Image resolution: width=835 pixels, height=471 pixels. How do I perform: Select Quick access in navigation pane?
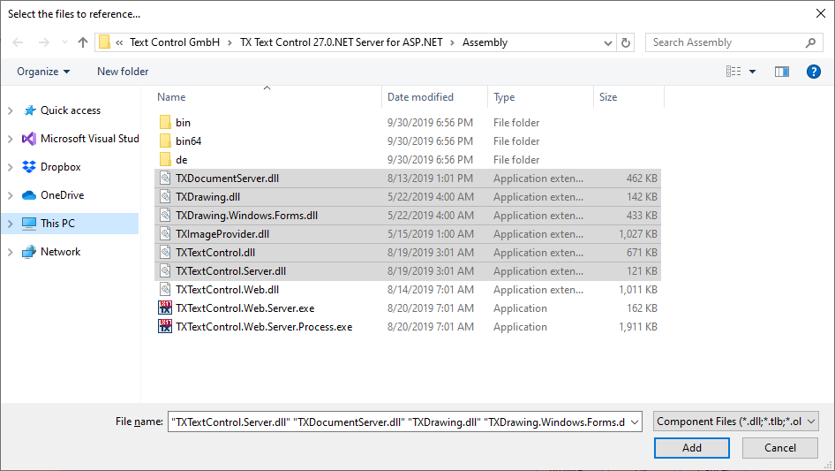pyautogui.click(x=71, y=110)
